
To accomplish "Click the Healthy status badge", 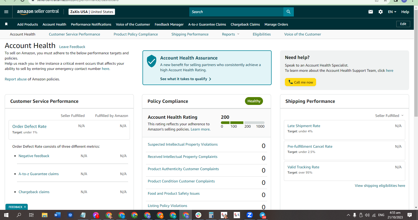I will coord(254,101).
